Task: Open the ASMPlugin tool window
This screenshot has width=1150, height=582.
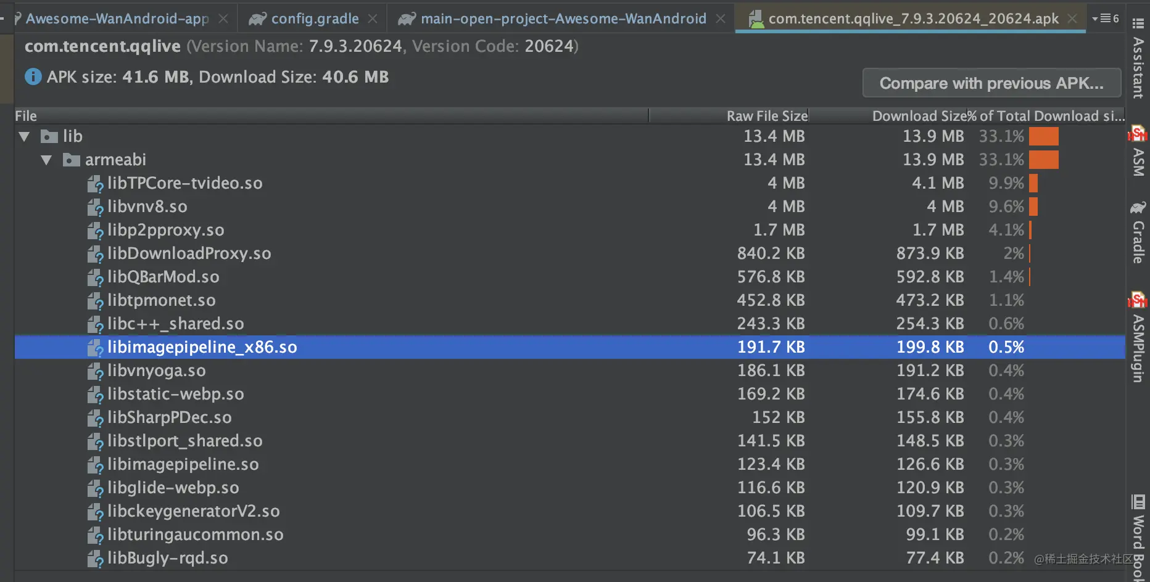Action: click(x=1138, y=337)
